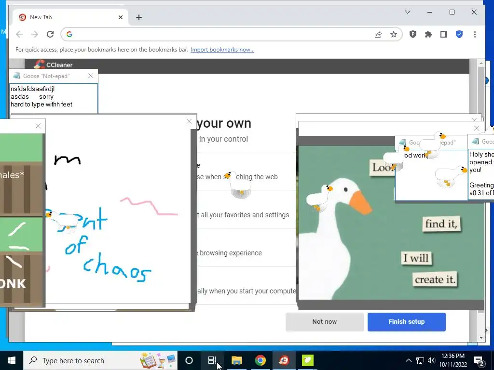This screenshot has height=370, width=494.
Task: Bookmark this tab with the star
Action: tap(394, 34)
